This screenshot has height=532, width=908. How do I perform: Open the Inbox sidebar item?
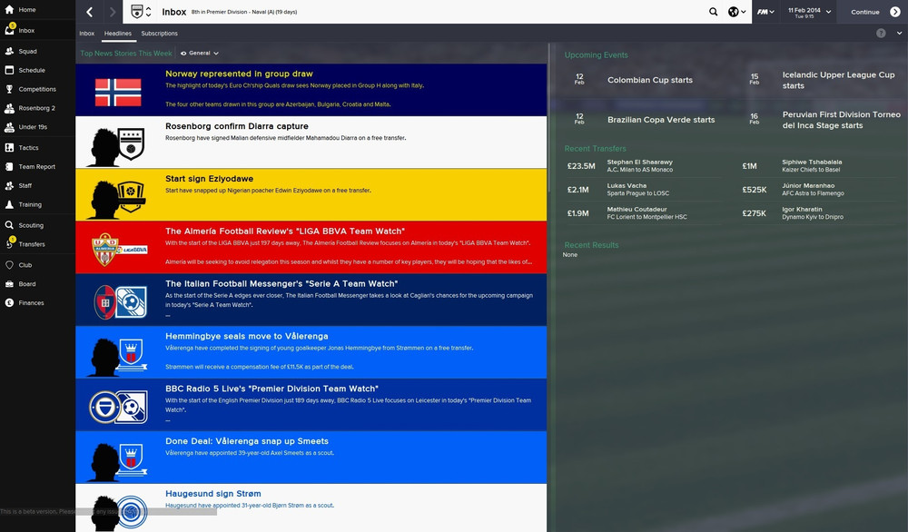click(x=26, y=31)
